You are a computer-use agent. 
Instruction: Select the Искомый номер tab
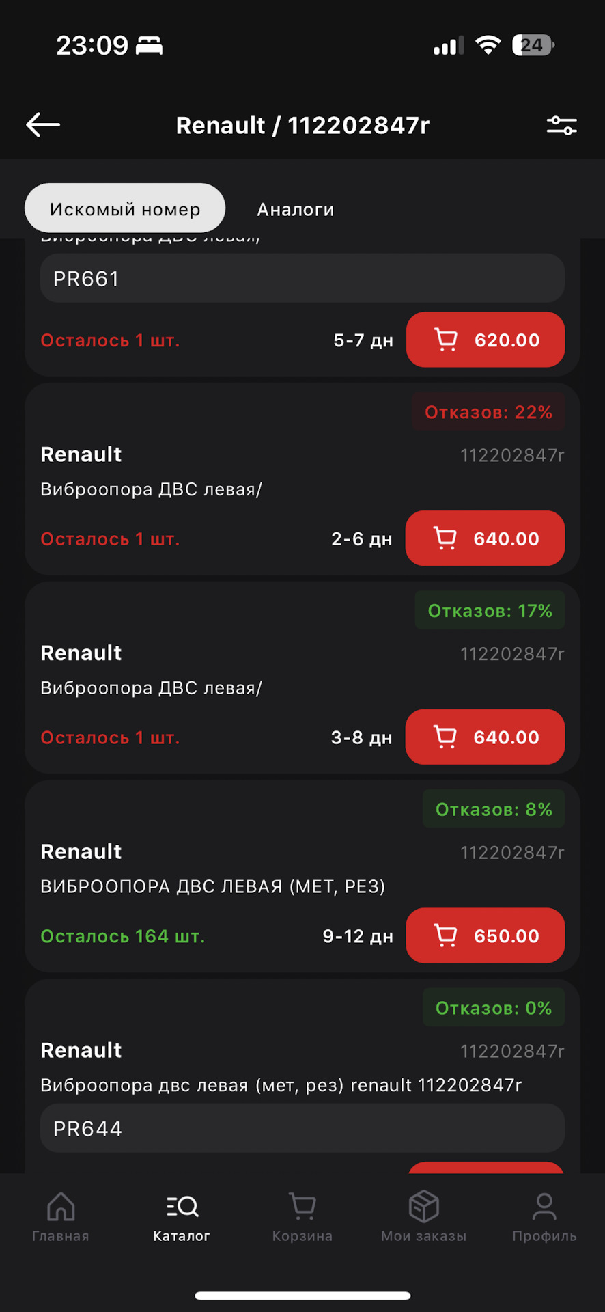pos(125,208)
